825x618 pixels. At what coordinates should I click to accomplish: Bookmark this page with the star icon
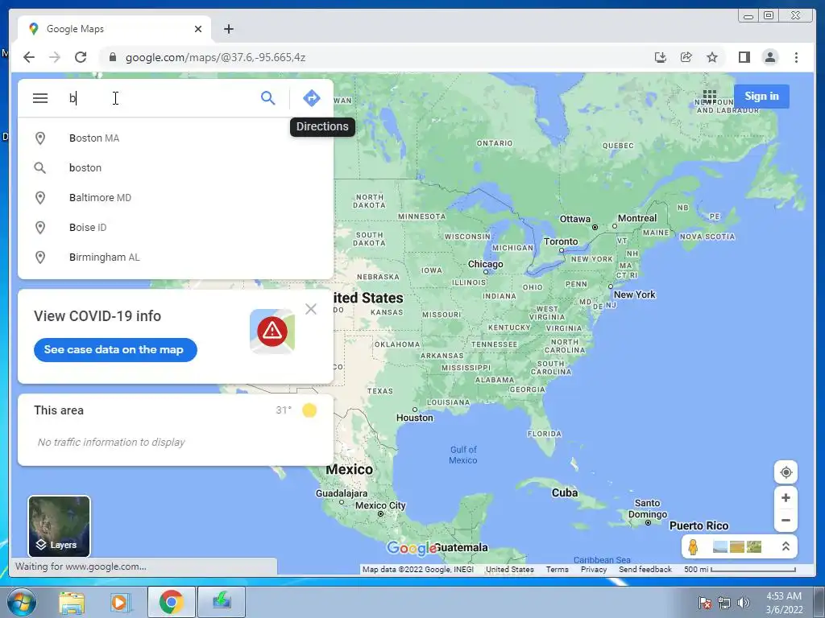(x=712, y=57)
